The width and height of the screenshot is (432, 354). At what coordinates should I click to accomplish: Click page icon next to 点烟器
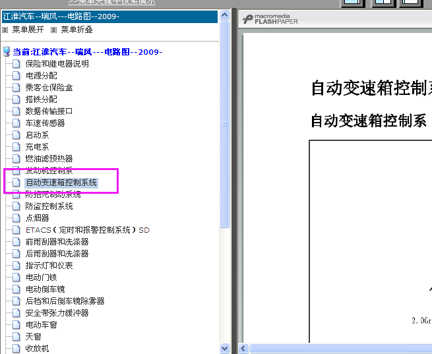(x=16, y=218)
